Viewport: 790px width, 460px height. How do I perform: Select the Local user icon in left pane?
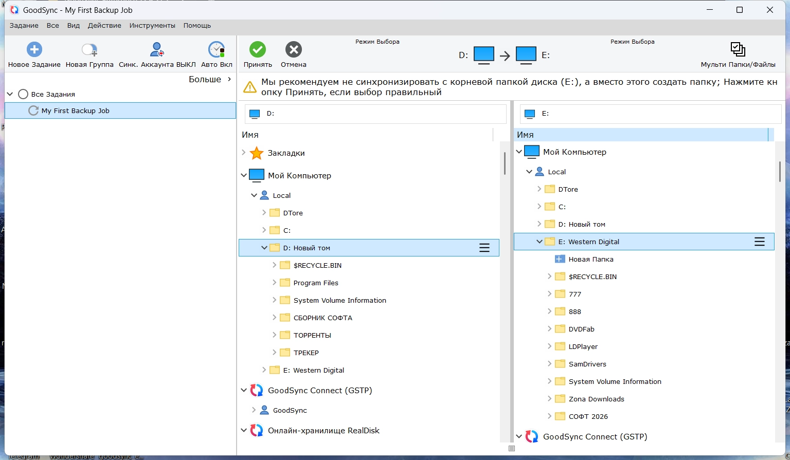pos(264,195)
